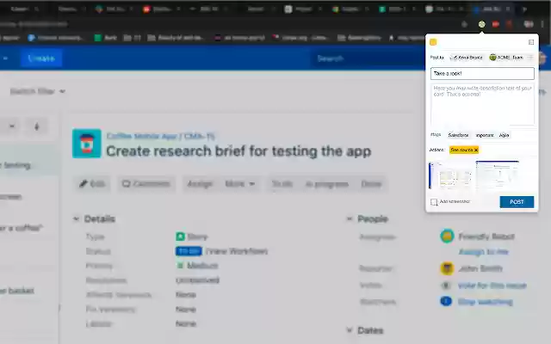The width and height of the screenshot is (551, 344).
Task: Click the active round extension icon in toolbar
Action: (x=482, y=24)
